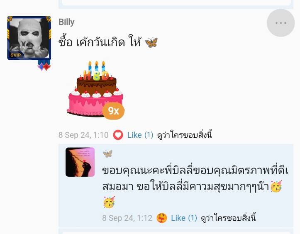The width and height of the screenshot is (300, 234).
Task: Click the party-face emoji ending the reply
Action: tap(109, 202)
